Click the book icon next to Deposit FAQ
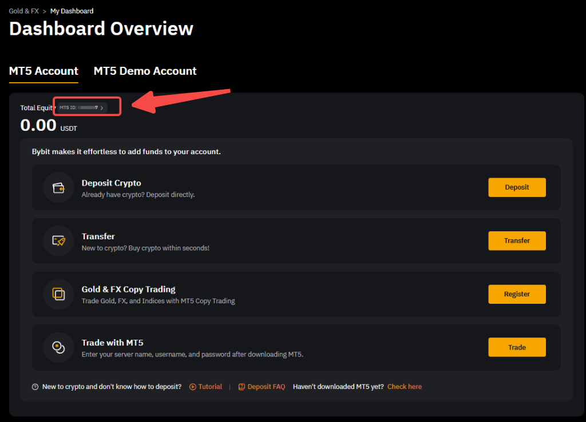Image resolution: width=586 pixels, height=422 pixels. tap(241, 387)
